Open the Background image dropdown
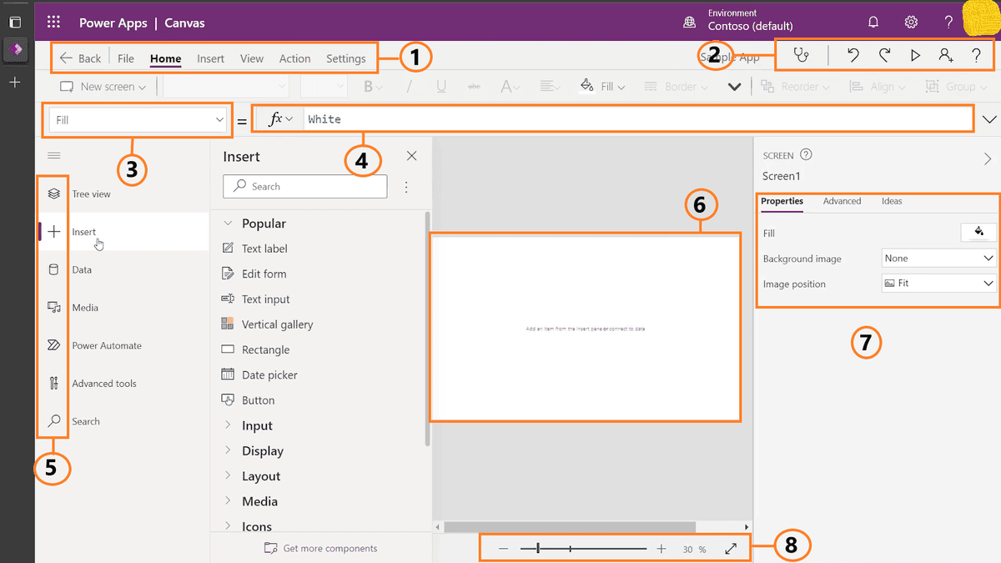Image resolution: width=1001 pixels, height=563 pixels. (938, 259)
